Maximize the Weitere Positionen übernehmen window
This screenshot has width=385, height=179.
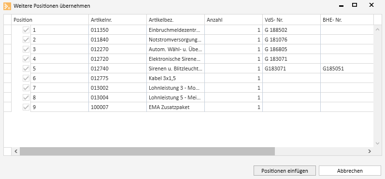pos(354,5)
